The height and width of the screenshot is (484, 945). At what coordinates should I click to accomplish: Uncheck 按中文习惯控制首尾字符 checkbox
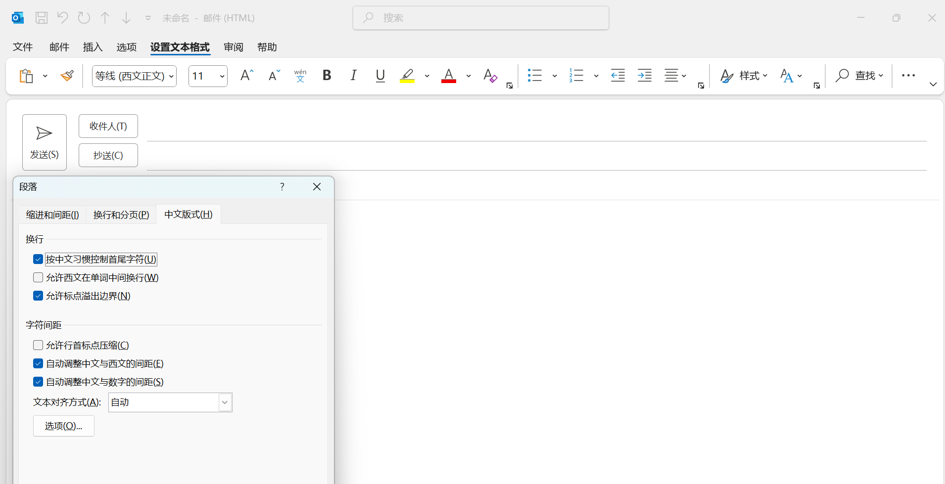pyautogui.click(x=38, y=260)
